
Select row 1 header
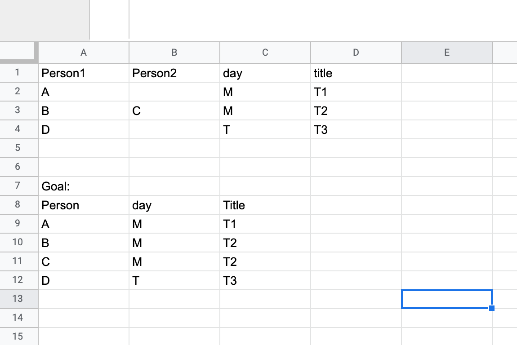click(x=19, y=73)
